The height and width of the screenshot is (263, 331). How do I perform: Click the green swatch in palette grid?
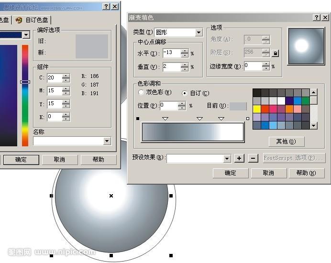click(x=306, y=101)
